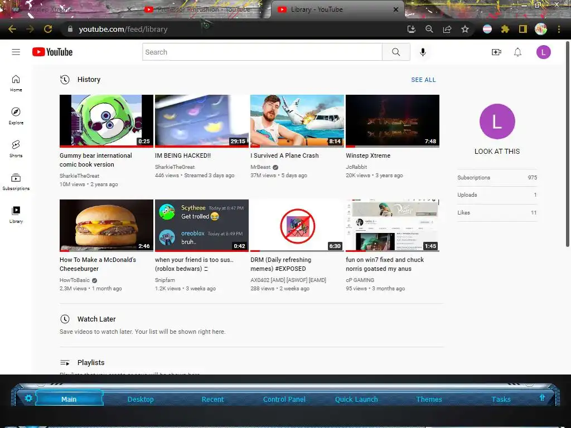Viewport: 571px width, 428px height.
Task: Open MrBeast channel link
Action: [260, 167]
